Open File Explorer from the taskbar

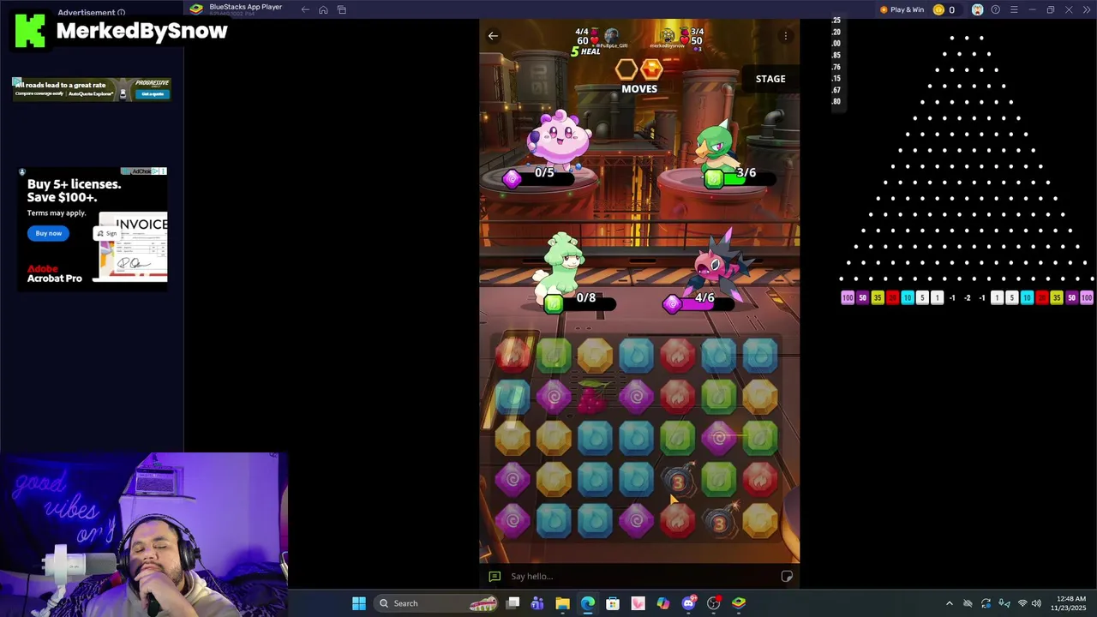coord(562,603)
